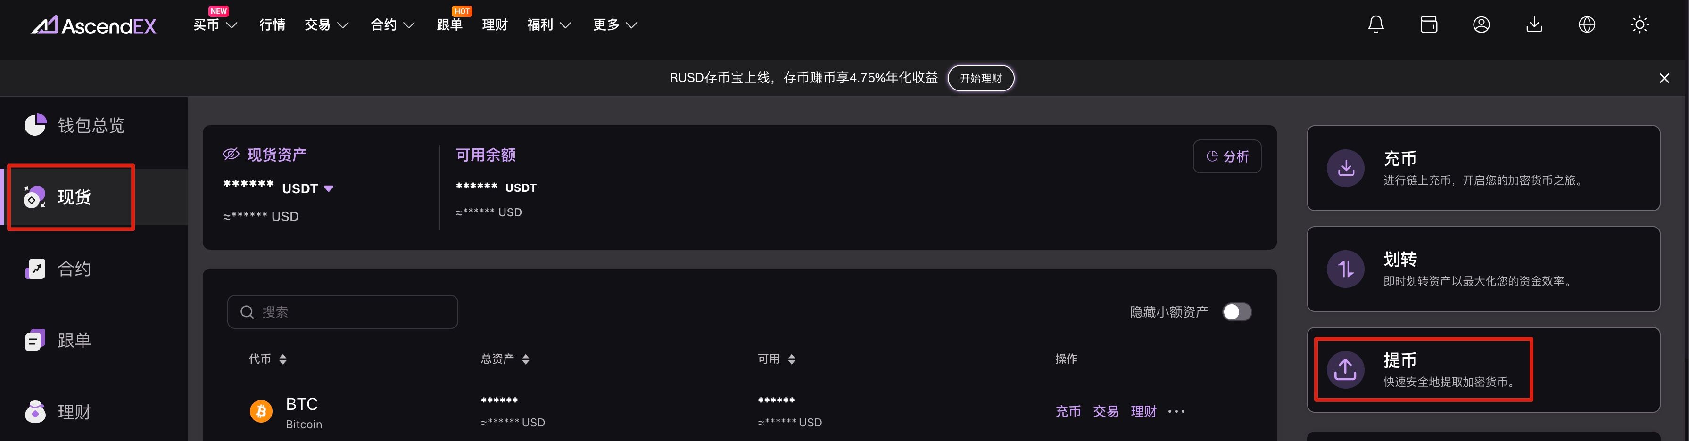
Task: Open the 行情 markets menu item
Action: 272,25
